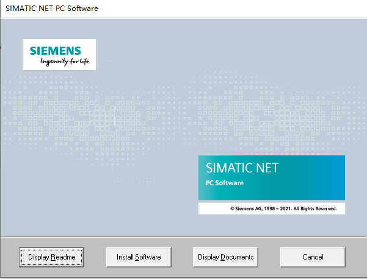Start setup with Install Software
The height and width of the screenshot is (279, 367).
139,257
